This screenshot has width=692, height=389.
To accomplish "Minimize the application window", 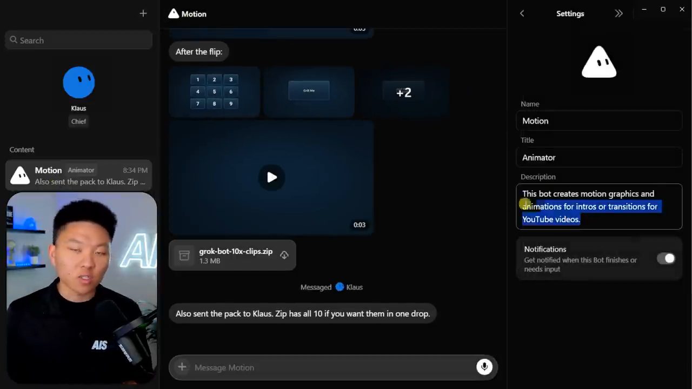I will [x=644, y=9].
